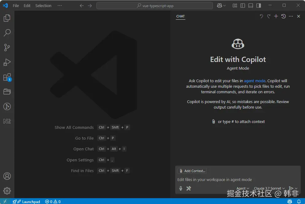
Task: Open the Nx Console icon in activity bar
Action: coord(7,121)
